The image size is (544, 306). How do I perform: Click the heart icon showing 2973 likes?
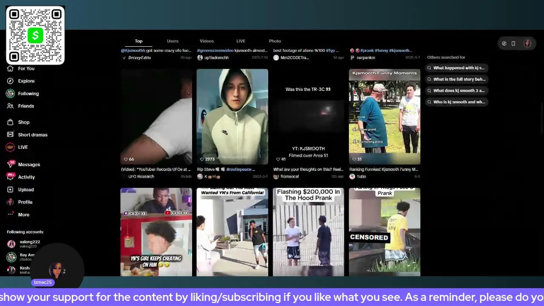click(x=202, y=159)
